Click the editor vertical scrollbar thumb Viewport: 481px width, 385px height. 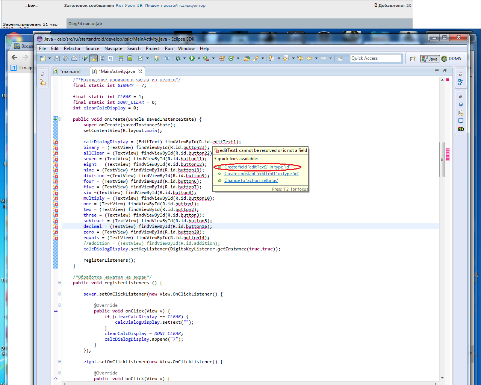coord(442,159)
